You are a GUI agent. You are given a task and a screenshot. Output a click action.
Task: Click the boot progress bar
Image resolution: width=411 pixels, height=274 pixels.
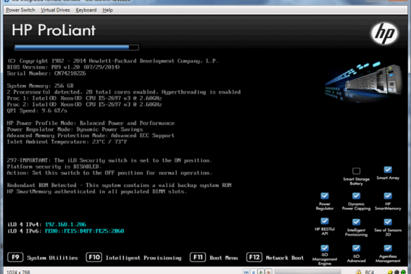[77, 47]
